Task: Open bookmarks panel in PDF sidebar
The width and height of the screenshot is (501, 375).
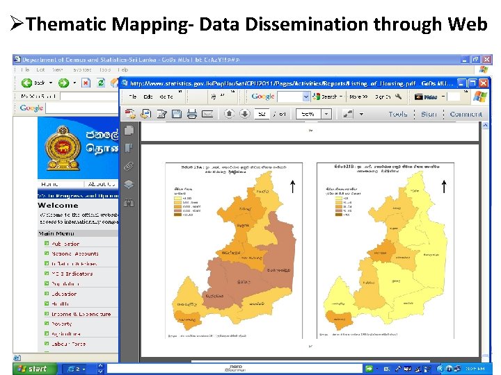Action: click(129, 148)
